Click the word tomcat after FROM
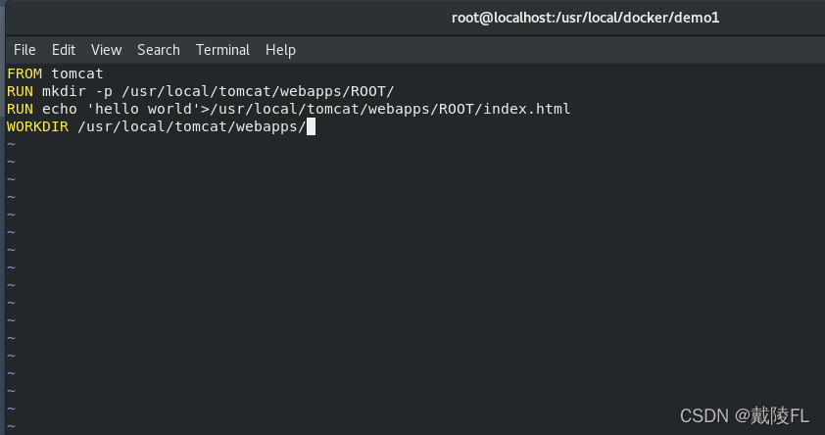 (x=77, y=73)
